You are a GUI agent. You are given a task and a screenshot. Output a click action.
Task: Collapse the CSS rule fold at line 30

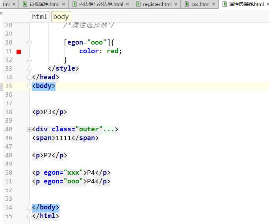pyautogui.click(x=29, y=42)
